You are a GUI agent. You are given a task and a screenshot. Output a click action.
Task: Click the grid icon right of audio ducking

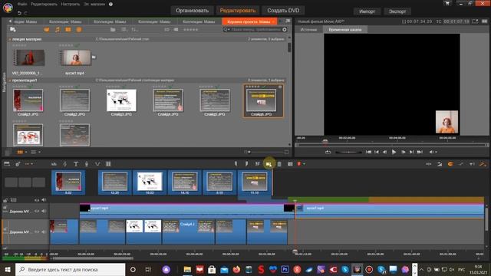[108, 164]
